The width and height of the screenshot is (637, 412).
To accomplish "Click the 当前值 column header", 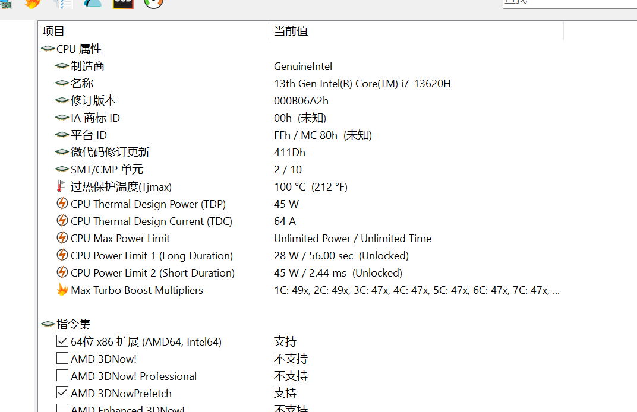I will click(x=417, y=31).
